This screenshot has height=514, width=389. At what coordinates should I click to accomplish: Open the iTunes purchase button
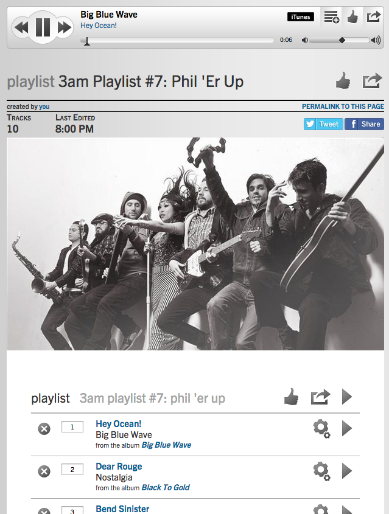pos(301,16)
